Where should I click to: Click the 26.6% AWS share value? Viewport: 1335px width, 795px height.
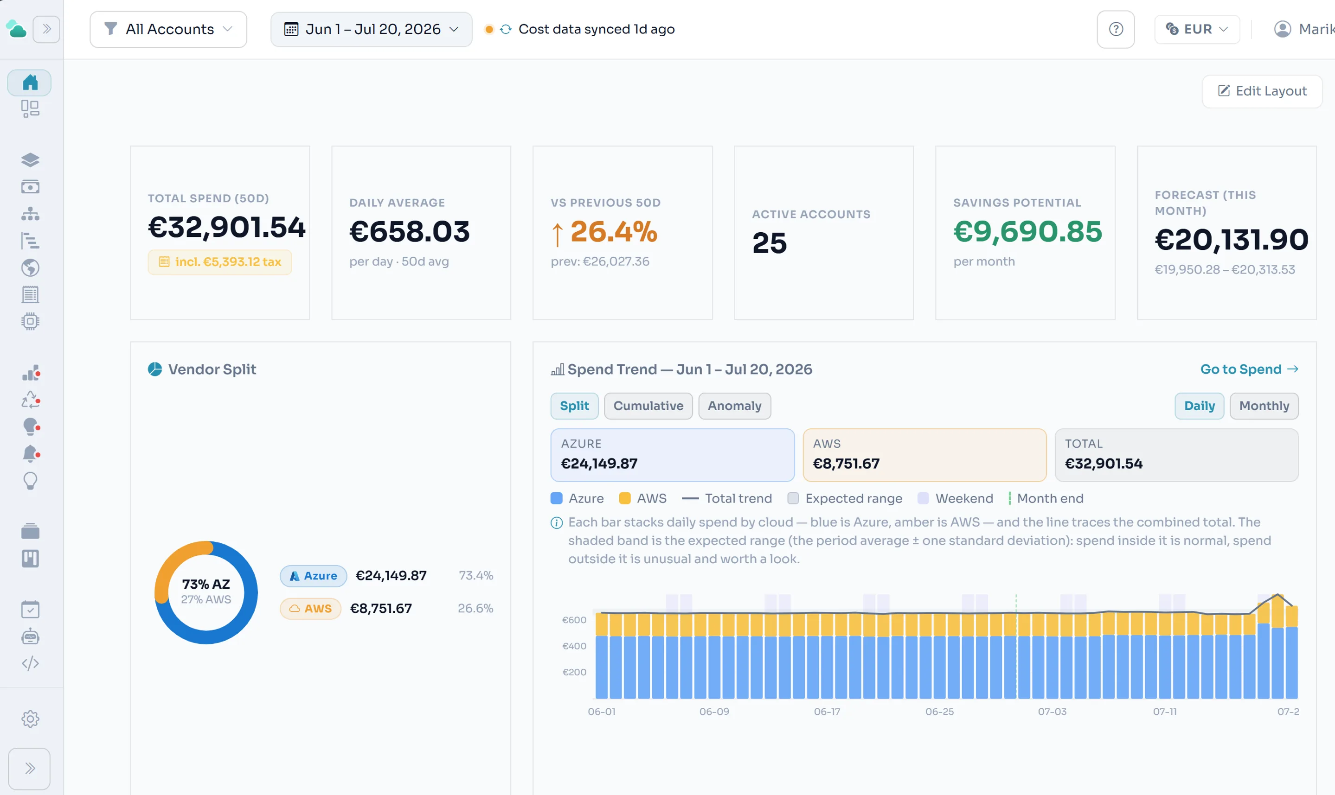pyautogui.click(x=475, y=609)
